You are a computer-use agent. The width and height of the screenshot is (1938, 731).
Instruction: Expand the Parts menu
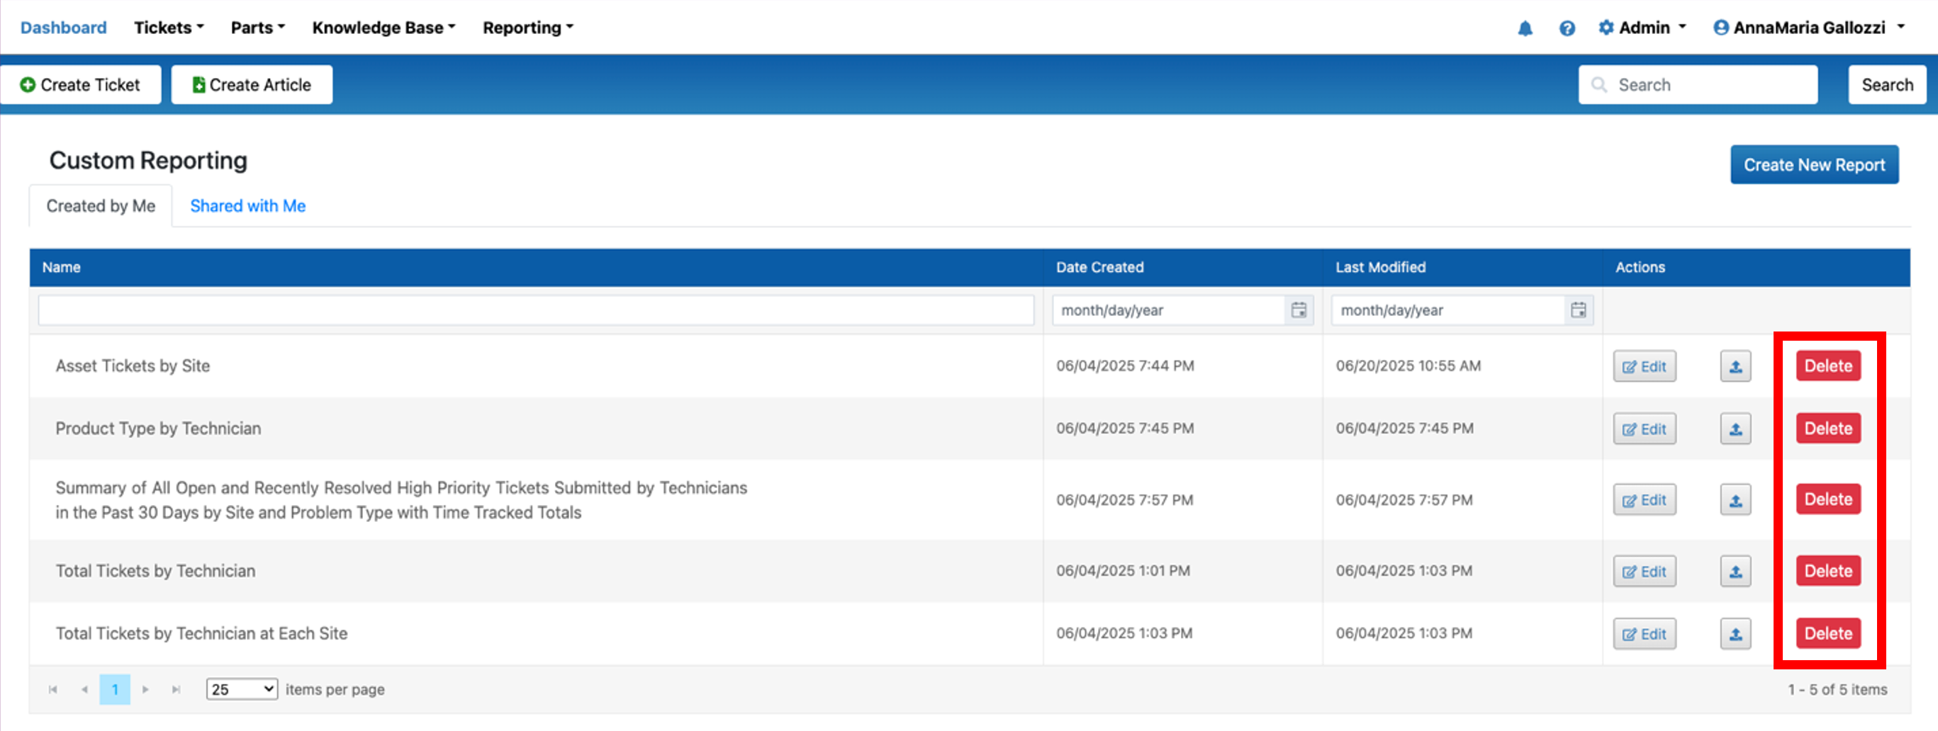(257, 28)
